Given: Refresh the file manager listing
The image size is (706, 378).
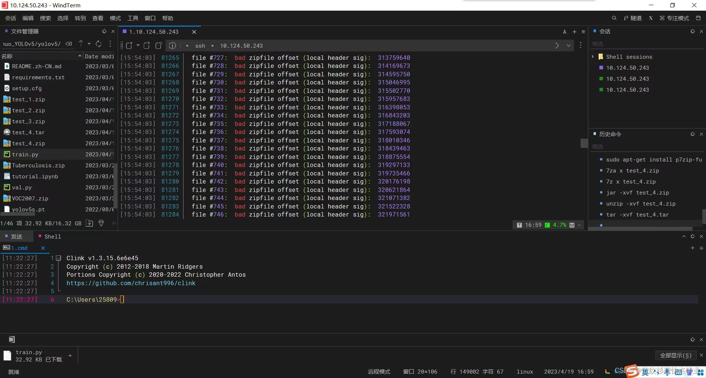Looking at the screenshot, I should coord(99,44).
